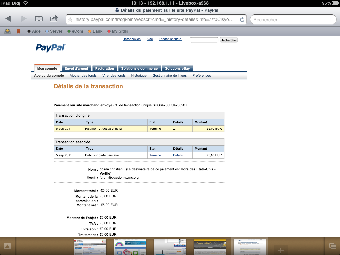Switch to the Passion-XBMC tab thumbnail
Image resolution: width=340 pixels, height=255 pixels.
[210, 247]
